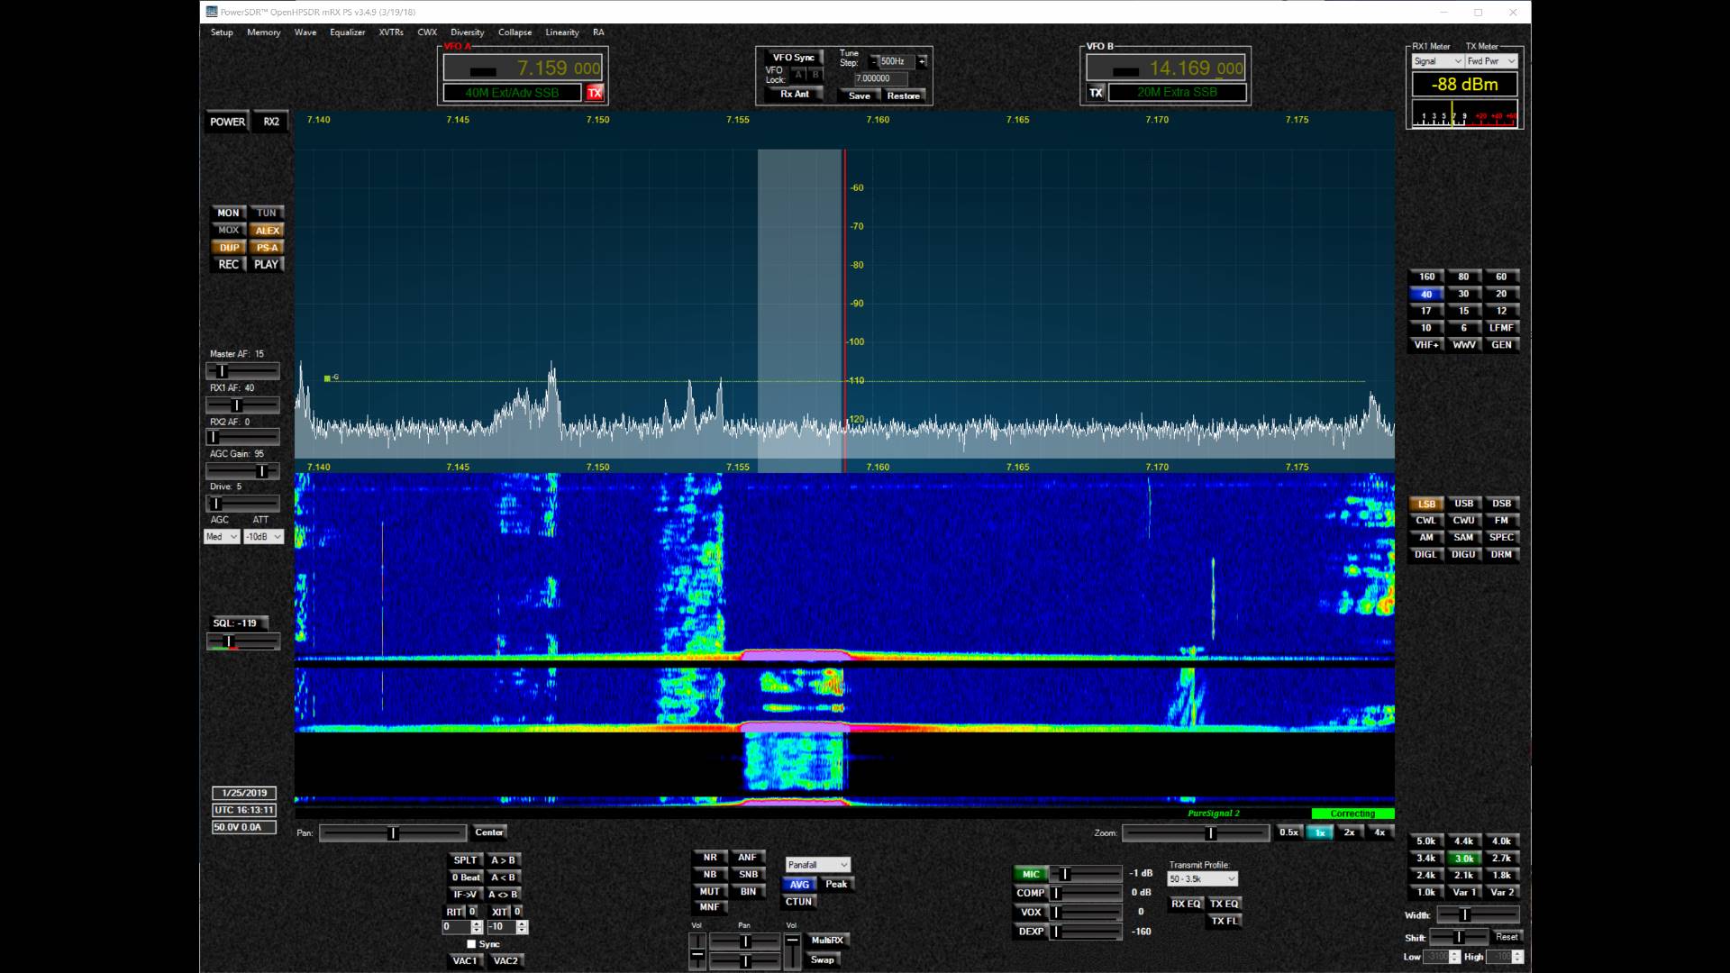This screenshot has height=973, width=1730.
Task: Enable the RX2 receiver button
Action: (271, 122)
